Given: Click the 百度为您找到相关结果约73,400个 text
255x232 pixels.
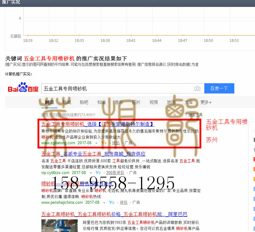Looking at the screenshot, I should coord(68,115).
